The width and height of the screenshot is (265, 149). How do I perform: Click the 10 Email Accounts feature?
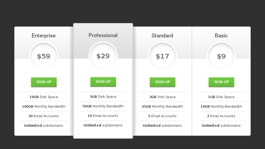click(x=103, y=116)
